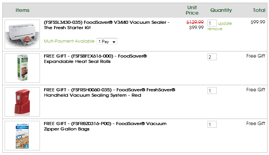Select the Heat Seal Rolls quantity box

click(212, 57)
